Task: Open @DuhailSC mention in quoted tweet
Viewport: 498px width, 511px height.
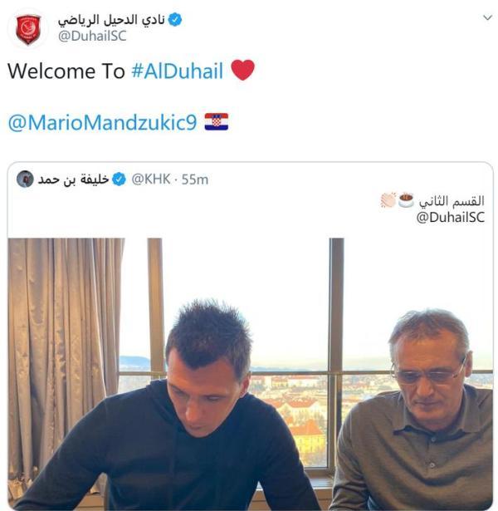Action: 451,218
